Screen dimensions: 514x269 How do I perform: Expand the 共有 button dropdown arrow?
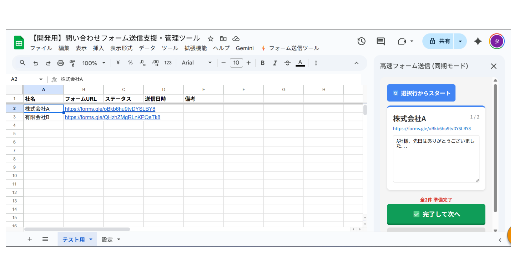[460, 41]
